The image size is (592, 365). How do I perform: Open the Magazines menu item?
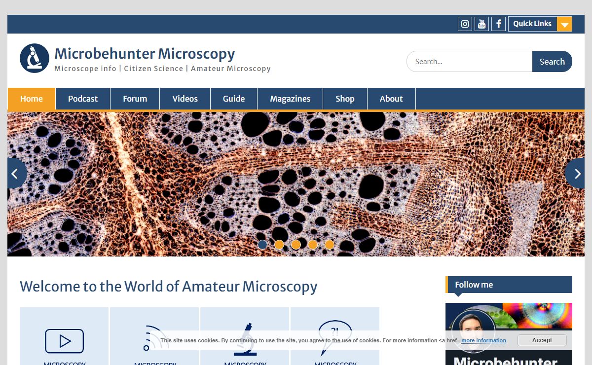click(290, 99)
